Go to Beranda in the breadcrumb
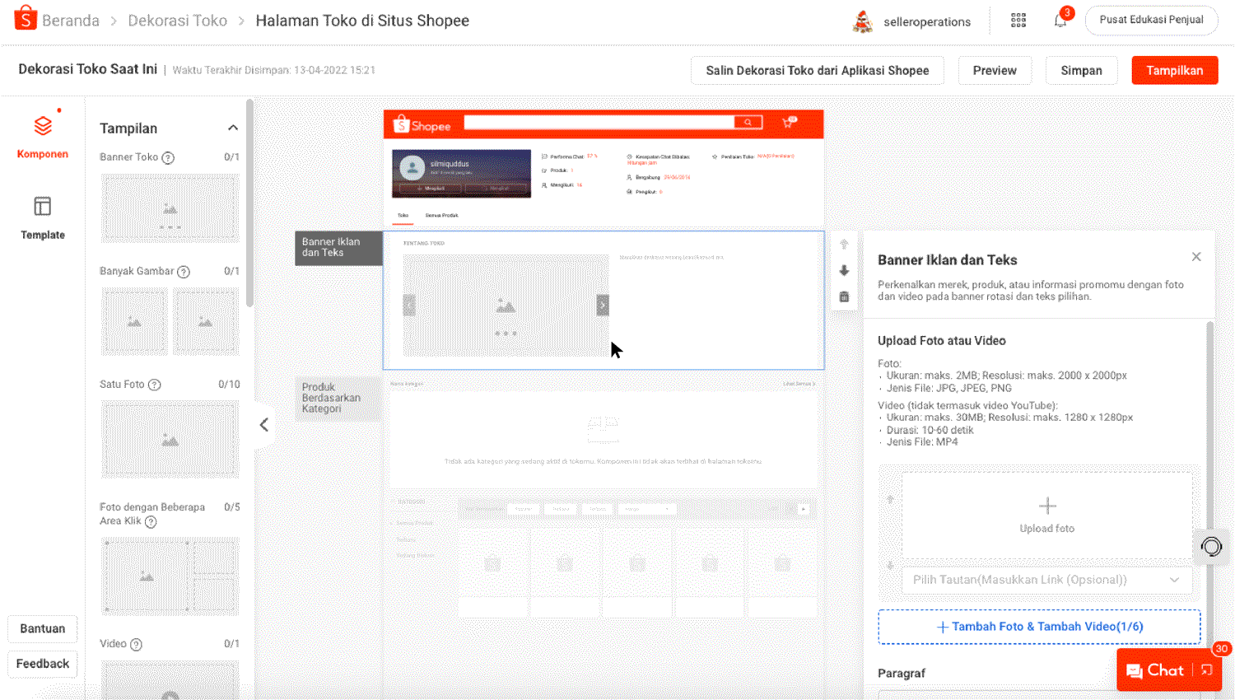The image size is (1235, 700). pyautogui.click(x=71, y=21)
